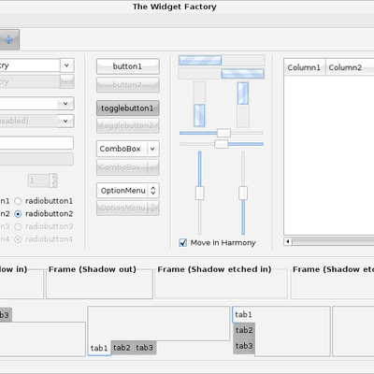Click the tree view's left scroll arrow
The image size is (374, 374).
point(288,241)
